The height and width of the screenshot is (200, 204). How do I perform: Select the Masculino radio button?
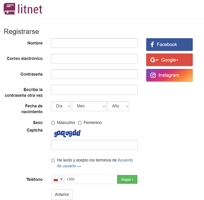coord(53,123)
